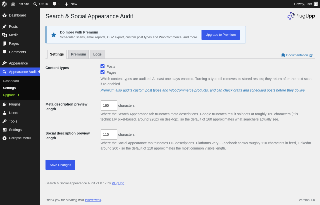This screenshot has height=205, width=320.
Task: Switch to the Logs tab
Action: 97,54
